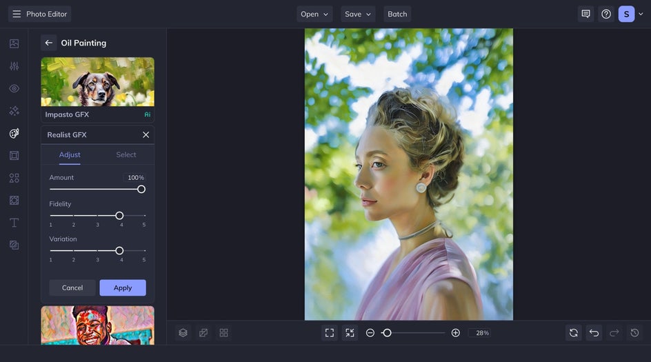
Task: Select the Impasto GFX dog thumbnail
Action: click(97, 82)
